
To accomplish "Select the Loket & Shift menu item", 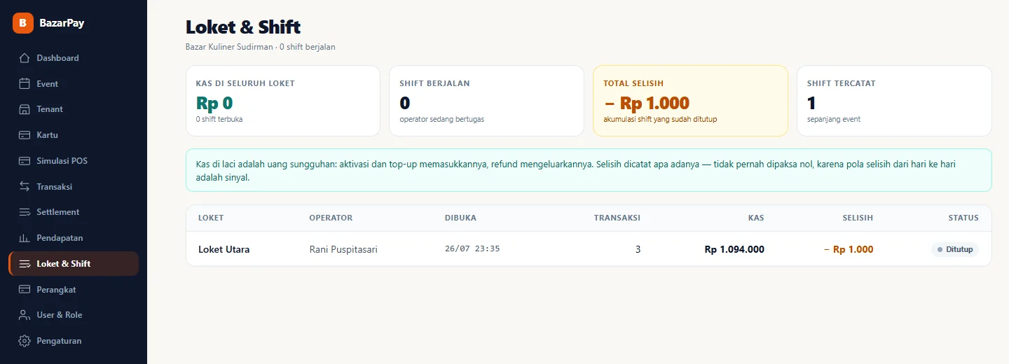I will pyautogui.click(x=74, y=264).
